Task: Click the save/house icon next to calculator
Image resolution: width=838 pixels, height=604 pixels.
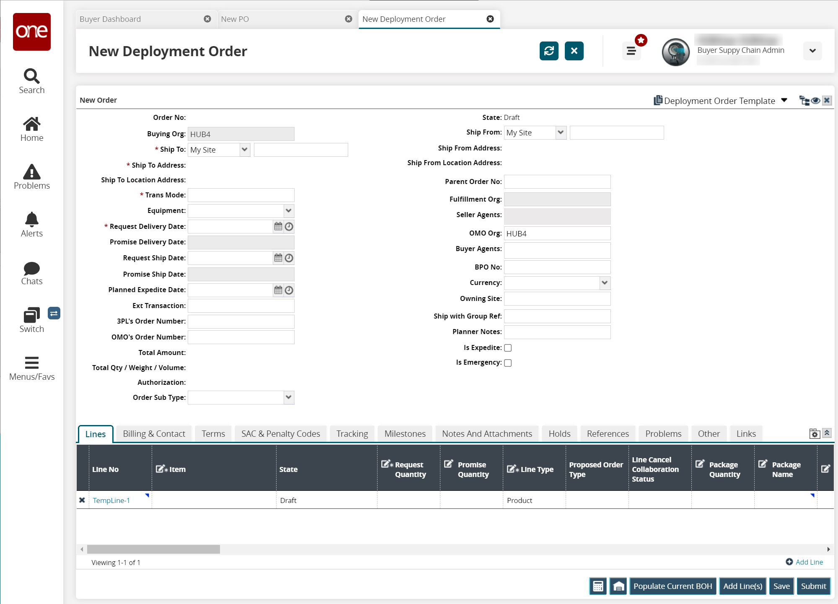Action: click(x=618, y=585)
